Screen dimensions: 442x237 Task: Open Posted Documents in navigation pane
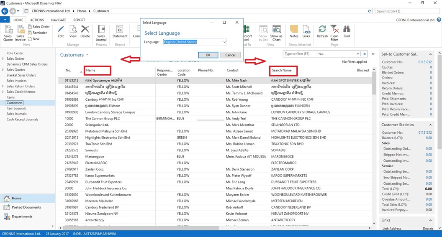click(26, 207)
